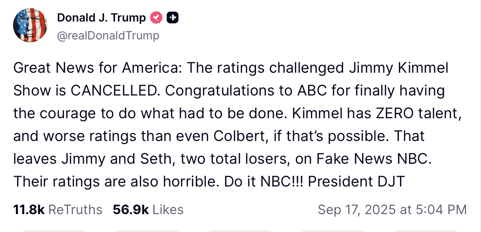The height and width of the screenshot is (232, 481).
Task: Click the "President DJT" signature text
Action: [x=356, y=181]
